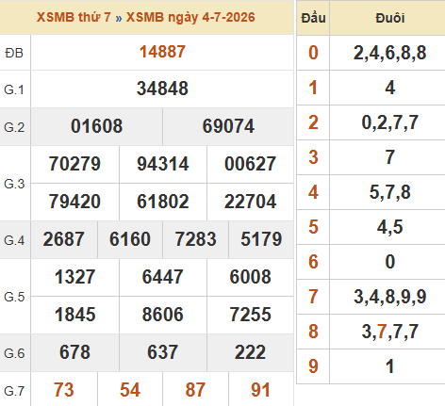Click the G.3 prize row label
Viewport: 445px width, 406px height.
point(14,184)
